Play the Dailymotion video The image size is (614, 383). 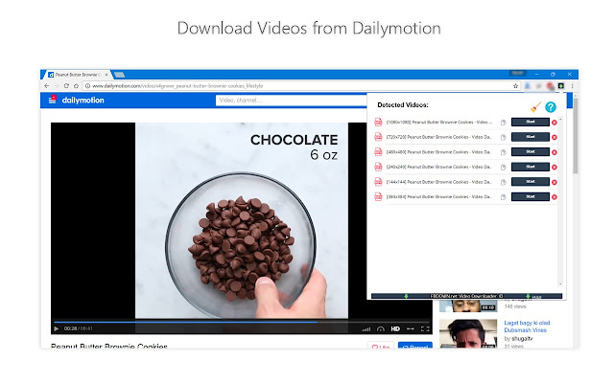pos(57,328)
